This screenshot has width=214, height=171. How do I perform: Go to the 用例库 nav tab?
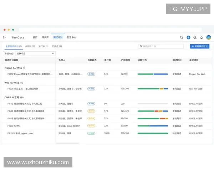point(45,37)
